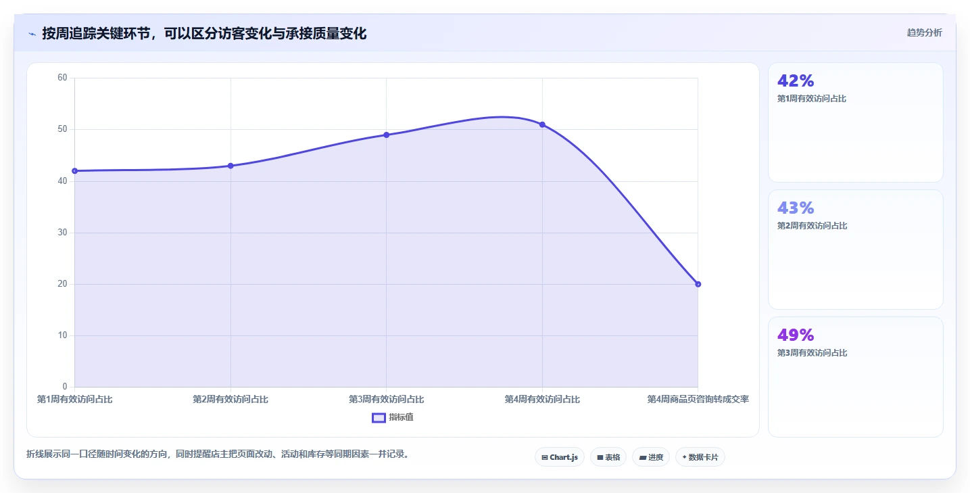Click the y-axis value 60
Viewport: 970px width, 493px height.
(62, 78)
